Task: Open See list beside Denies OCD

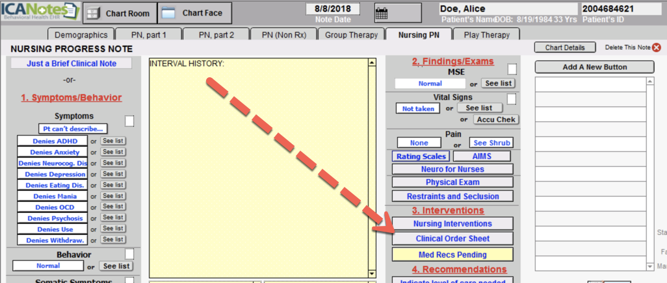Action: [x=114, y=206]
